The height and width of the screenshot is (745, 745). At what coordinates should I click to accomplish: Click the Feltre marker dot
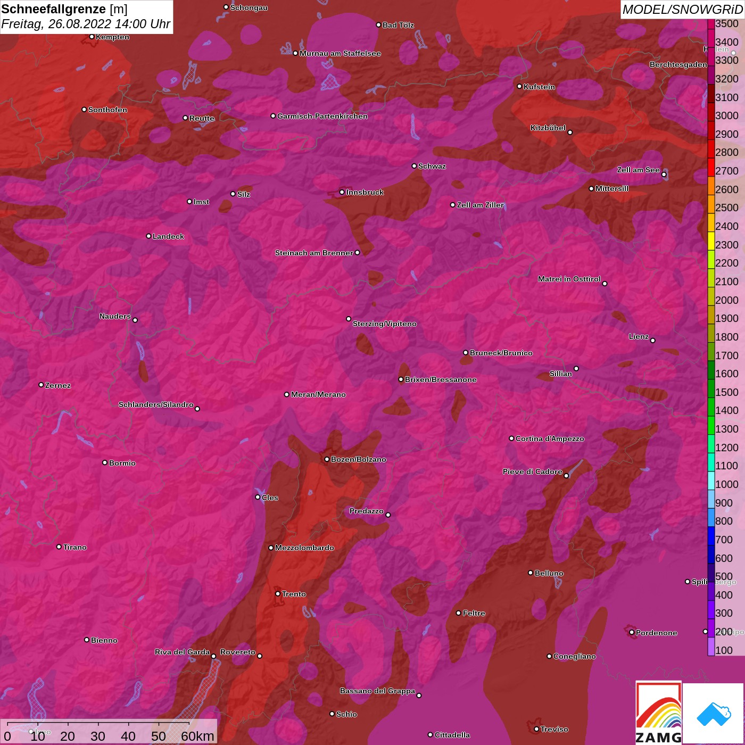(x=459, y=613)
